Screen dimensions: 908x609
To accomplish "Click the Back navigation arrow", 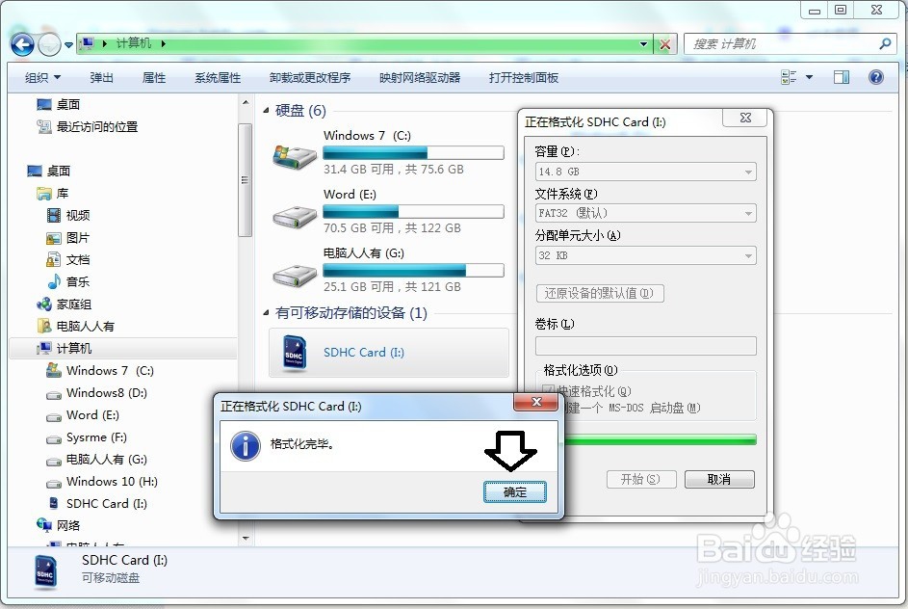I will coord(22,44).
